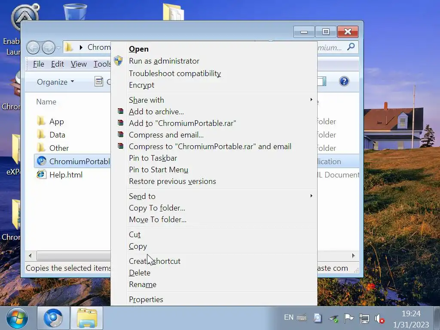The width and height of the screenshot is (440, 330).
Task: Select the Other folder
Action: point(59,148)
